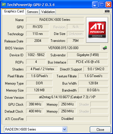
Task: Click the Subvendor label
Action: [58, 55]
